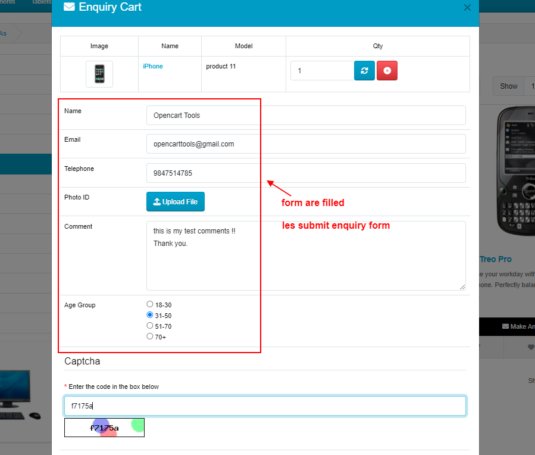Click the Comment textarea resize handle
The width and height of the screenshot is (535, 455).
pos(462,287)
